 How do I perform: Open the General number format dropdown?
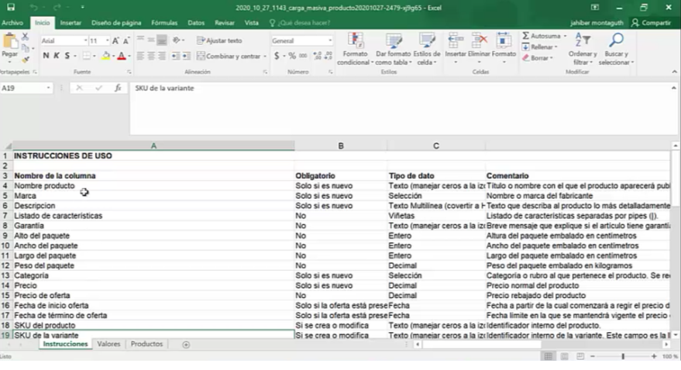click(x=330, y=40)
